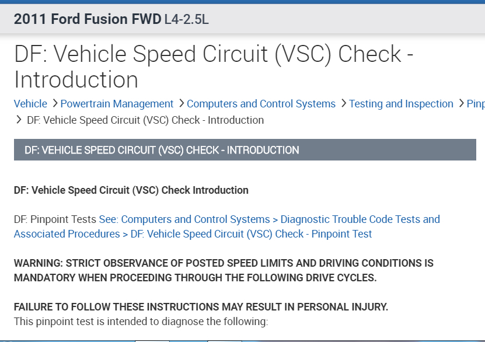
Task: Click the L4-2.5L engine label
Action: pos(186,19)
